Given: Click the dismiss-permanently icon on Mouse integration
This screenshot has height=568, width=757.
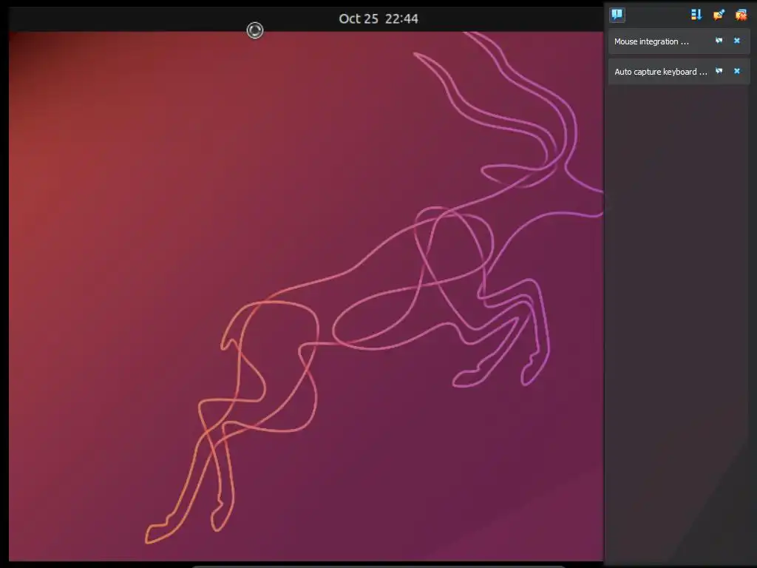Looking at the screenshot, I should (719, 41).
